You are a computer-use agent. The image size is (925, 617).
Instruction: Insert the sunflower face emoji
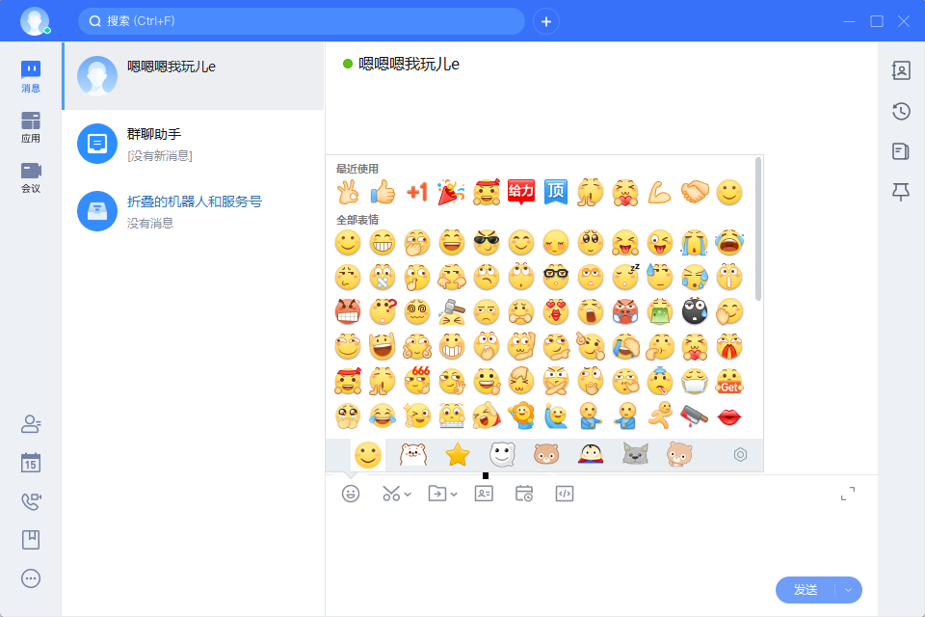point(521,416)
